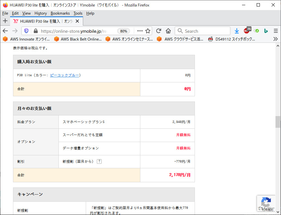Click the back navigation arrow
281x215 pixels.
coord(5,31)
